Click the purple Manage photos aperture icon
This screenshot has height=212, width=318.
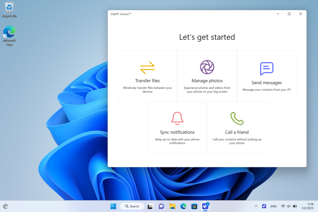pos(207,67)
